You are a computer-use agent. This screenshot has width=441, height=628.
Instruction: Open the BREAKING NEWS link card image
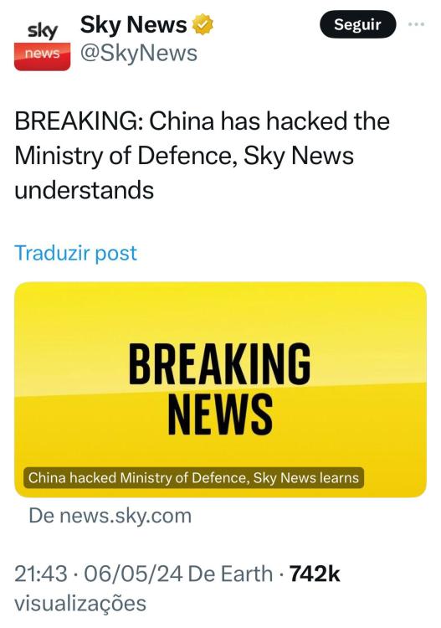[x=221, y=389]
